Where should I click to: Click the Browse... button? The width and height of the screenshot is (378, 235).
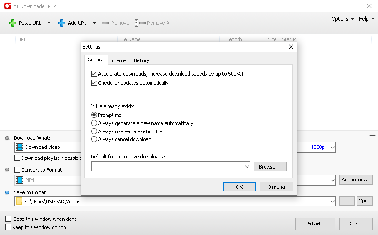click(270, 167)
